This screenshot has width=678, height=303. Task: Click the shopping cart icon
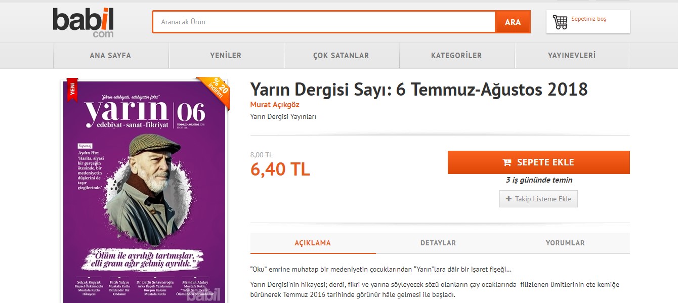tap(560, 22)
